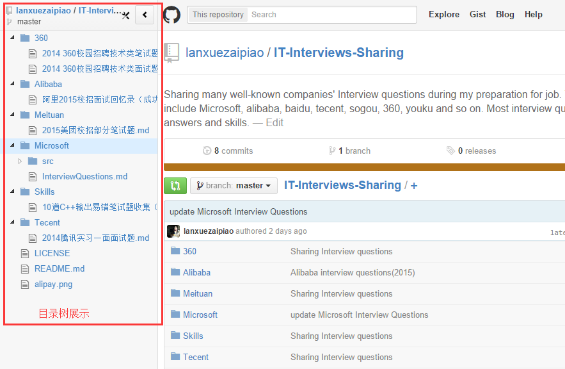Open IT-Interviews-Sharing breadcrumb link

pyautogui.click(x=342, y=185)
